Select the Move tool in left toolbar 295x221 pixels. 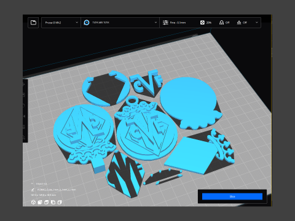coord(24,84)
